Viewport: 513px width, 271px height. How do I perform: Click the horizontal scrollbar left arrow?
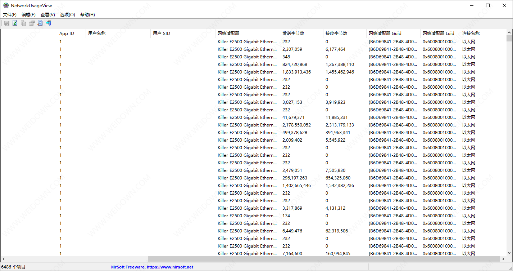4,259
